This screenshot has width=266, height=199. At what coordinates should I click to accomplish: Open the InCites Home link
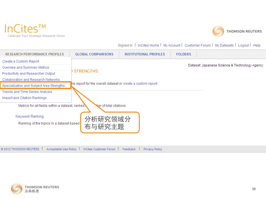[x=148, y=45]
